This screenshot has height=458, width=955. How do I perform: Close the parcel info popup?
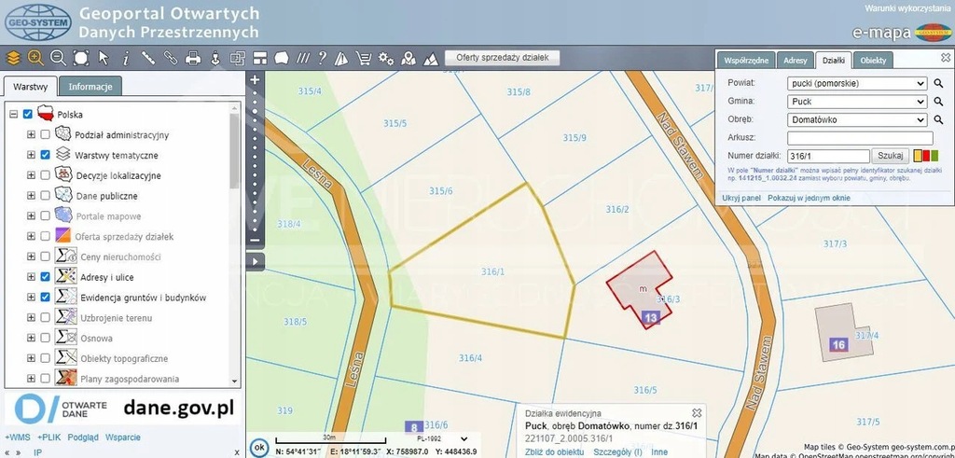(x=697, y=413)
